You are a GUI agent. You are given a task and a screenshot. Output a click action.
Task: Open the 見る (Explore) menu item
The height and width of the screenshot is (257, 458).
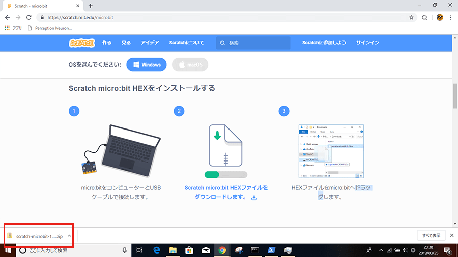(126, 43)
